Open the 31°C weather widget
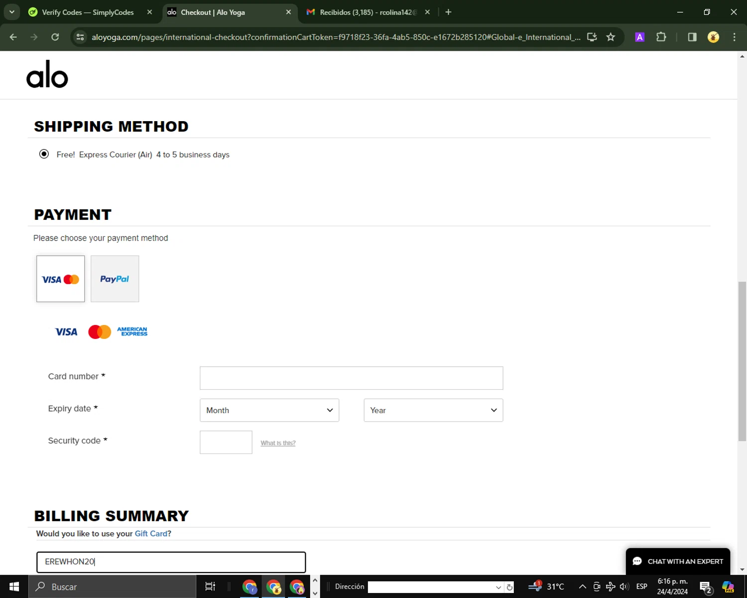The width and height of the screenshot is (747, 598). 546,587
